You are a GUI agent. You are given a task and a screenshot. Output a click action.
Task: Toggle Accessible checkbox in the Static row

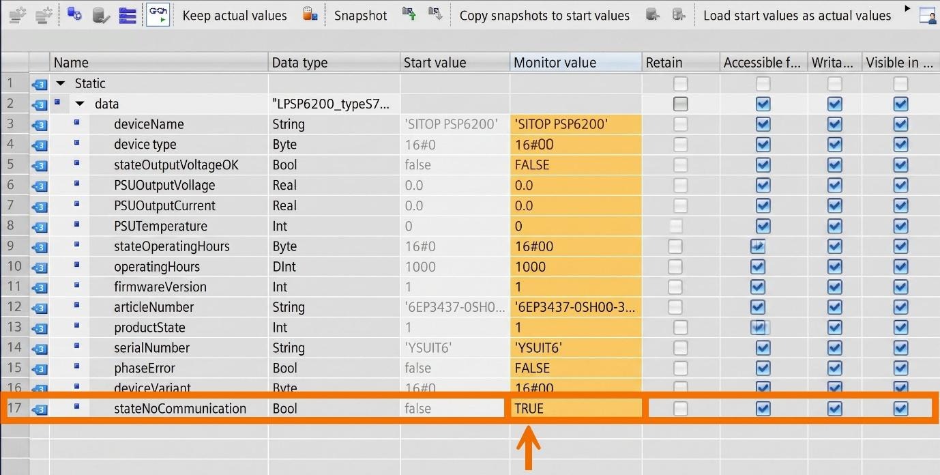763,83
